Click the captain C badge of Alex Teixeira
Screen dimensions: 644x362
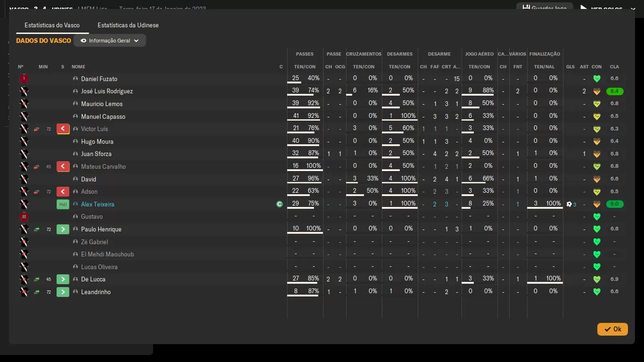click(280, 204)
